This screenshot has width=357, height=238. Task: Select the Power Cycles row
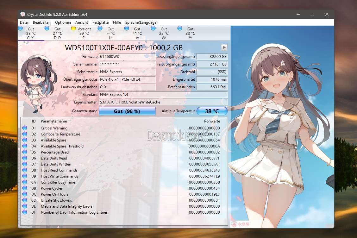click(122, 188)
